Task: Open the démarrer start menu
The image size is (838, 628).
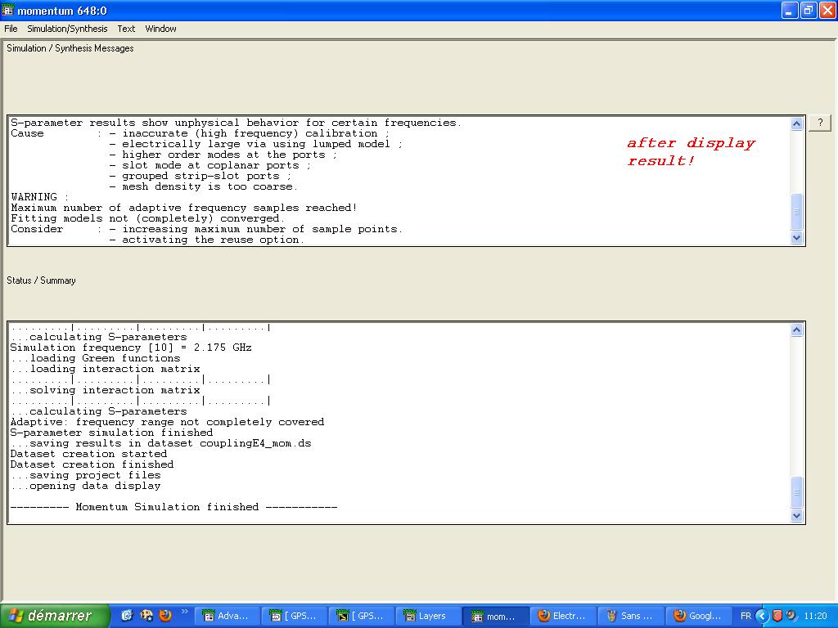Action: tap(55, 616)
